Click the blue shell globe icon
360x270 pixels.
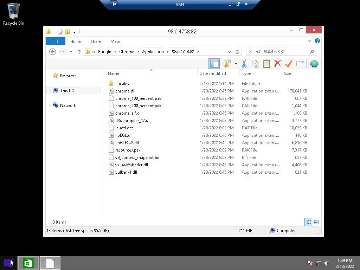click(314, 64)
